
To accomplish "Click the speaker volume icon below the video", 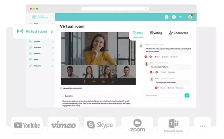I will 94,82.
